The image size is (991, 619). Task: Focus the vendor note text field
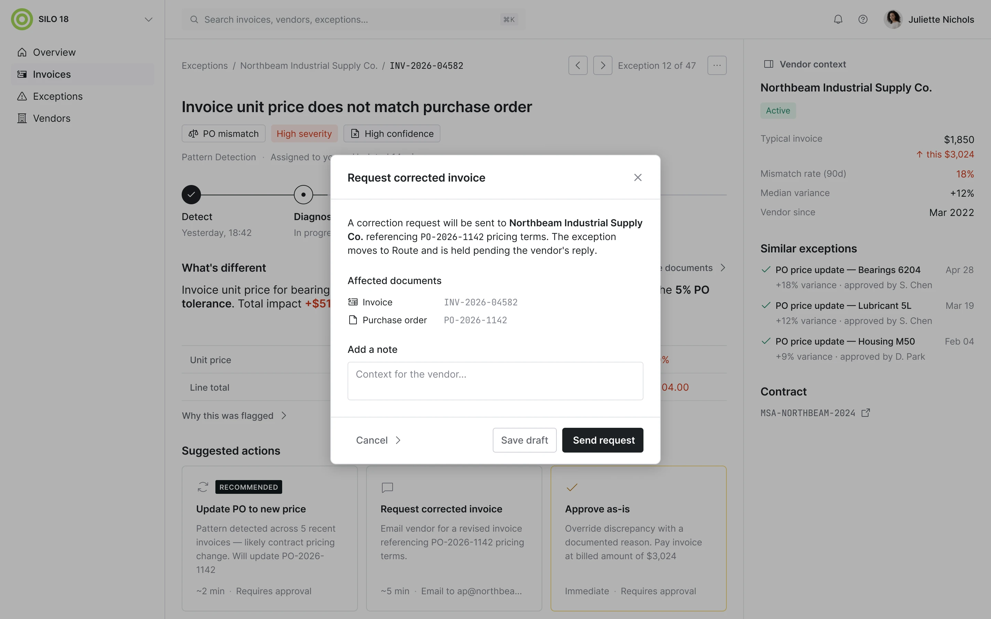pyautogui.click(x=495, y=381)
